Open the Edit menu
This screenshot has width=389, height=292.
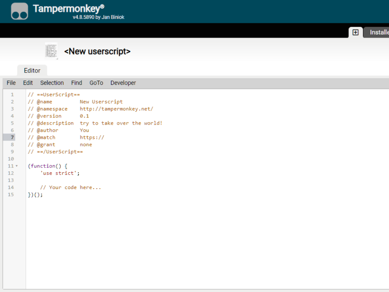[x=28, y=83]
